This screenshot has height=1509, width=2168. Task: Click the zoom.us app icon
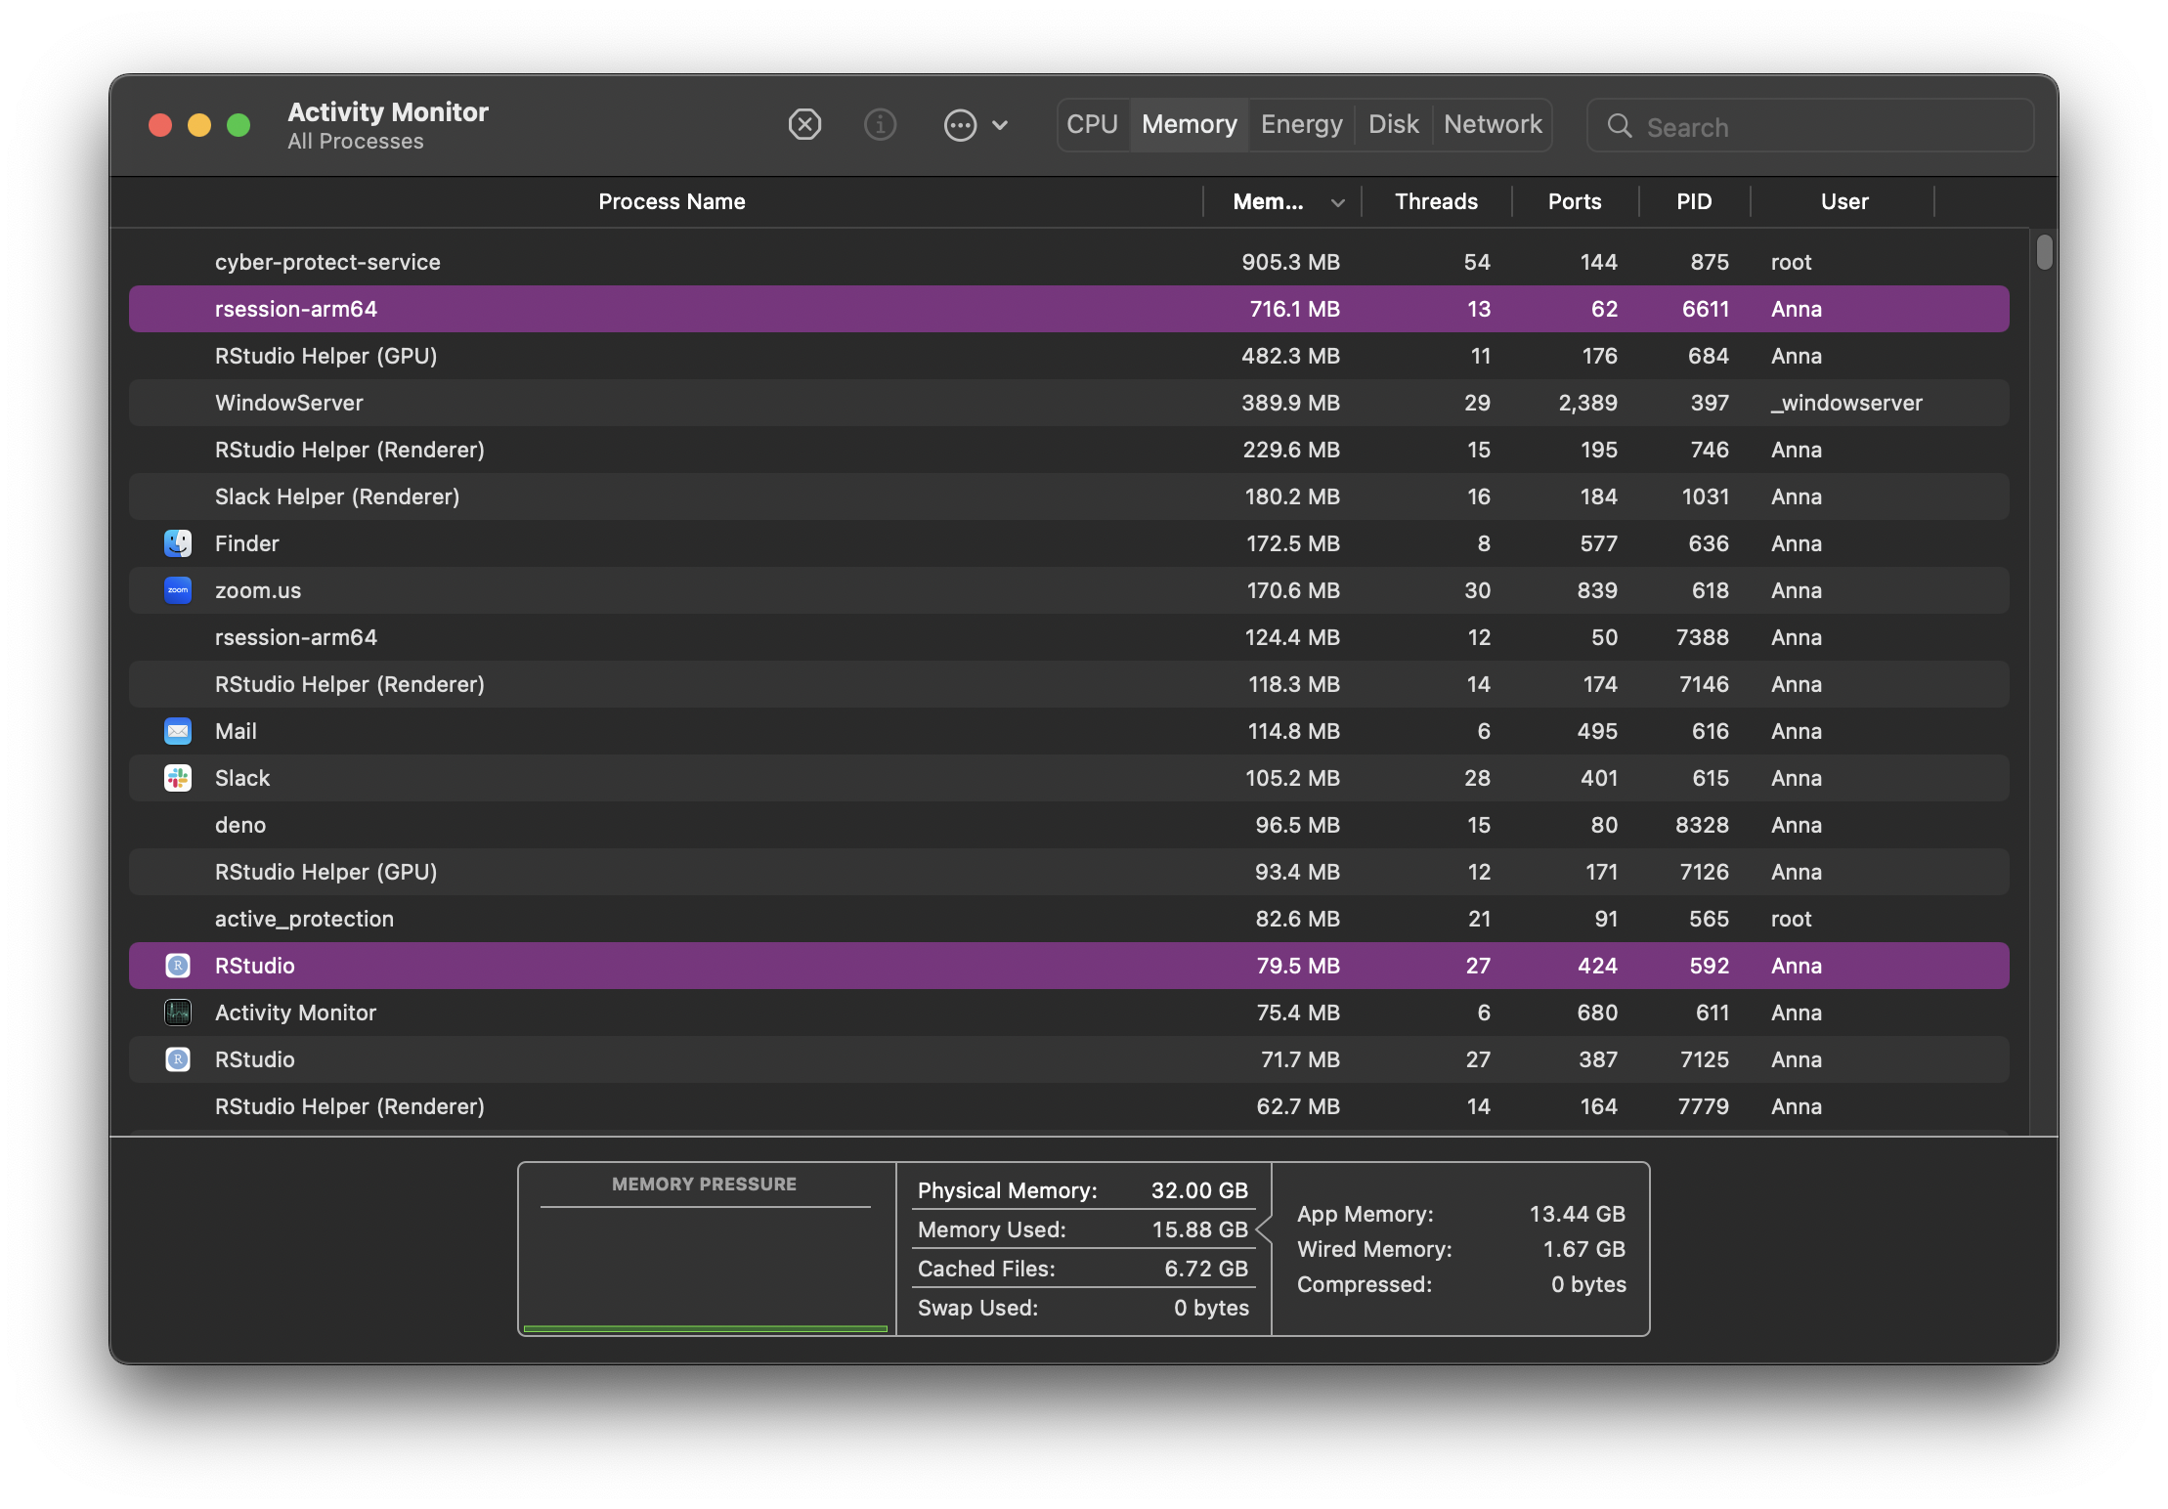coord(178,590)
